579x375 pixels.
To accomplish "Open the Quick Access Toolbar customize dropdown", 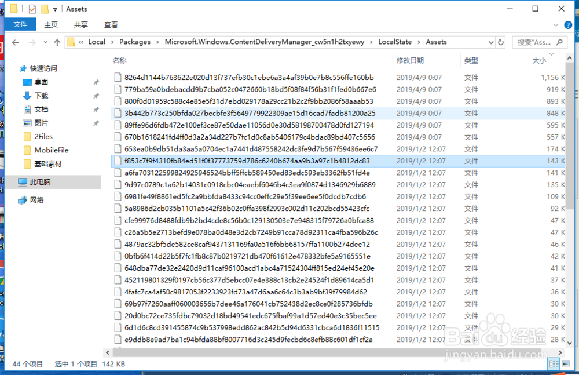I will point(55,9).
